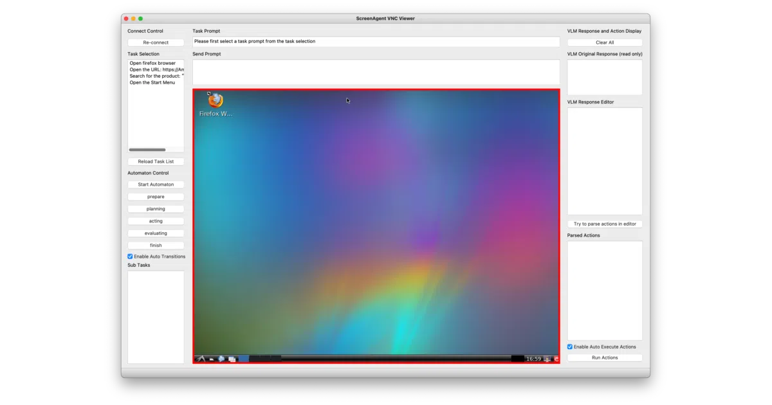Click the Task Selection horizontal scrollbar
772x405 pixels.
[x=147, y=150]
